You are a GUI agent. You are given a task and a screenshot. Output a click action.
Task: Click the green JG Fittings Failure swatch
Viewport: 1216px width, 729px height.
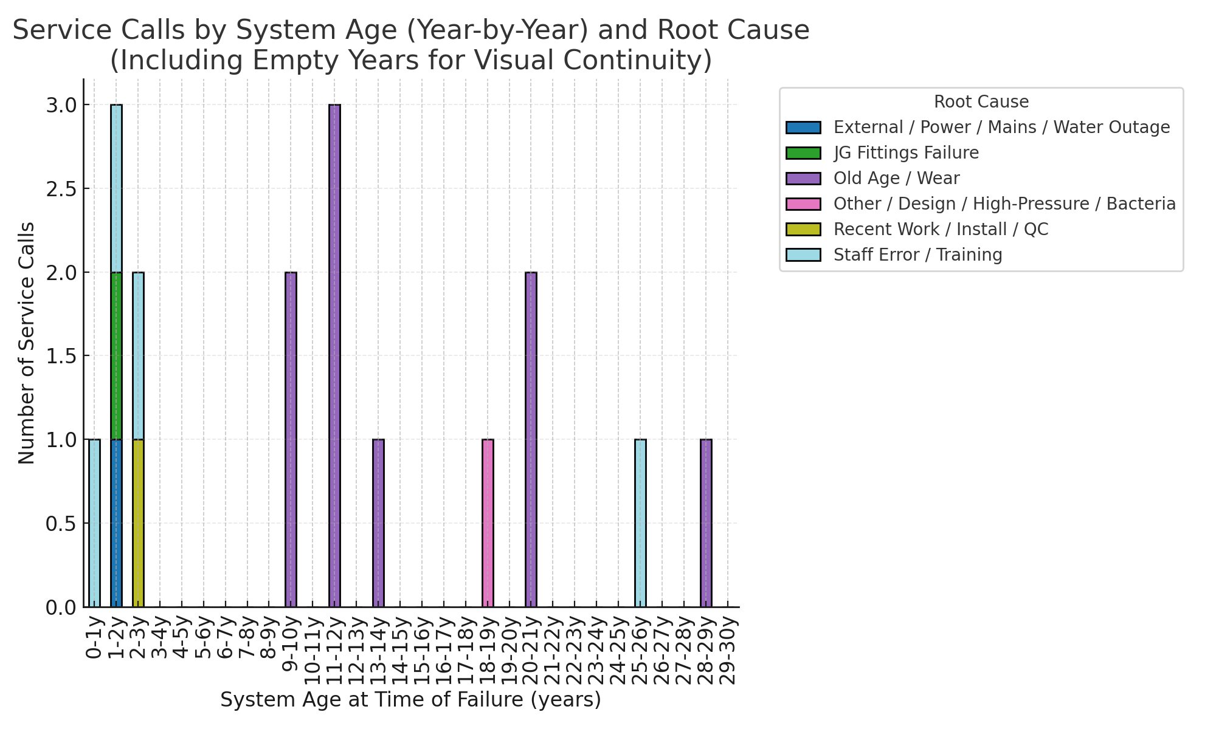point(803,153)
